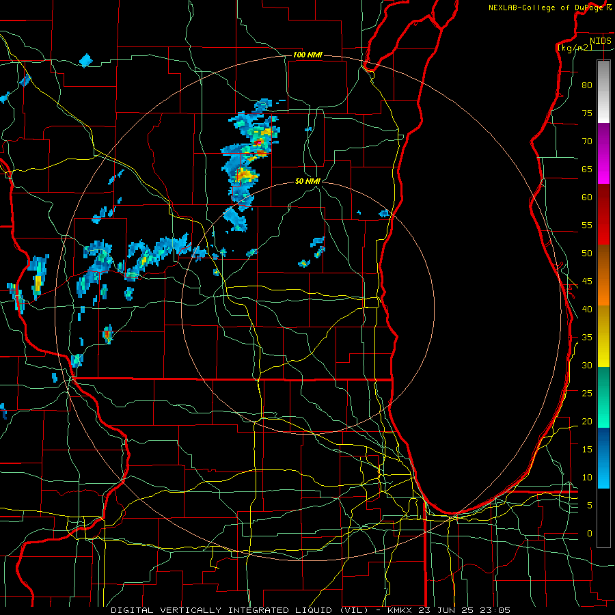The image size is (615, 615).
Task: Click the 55 value on the scale
Action: point(587,225)
